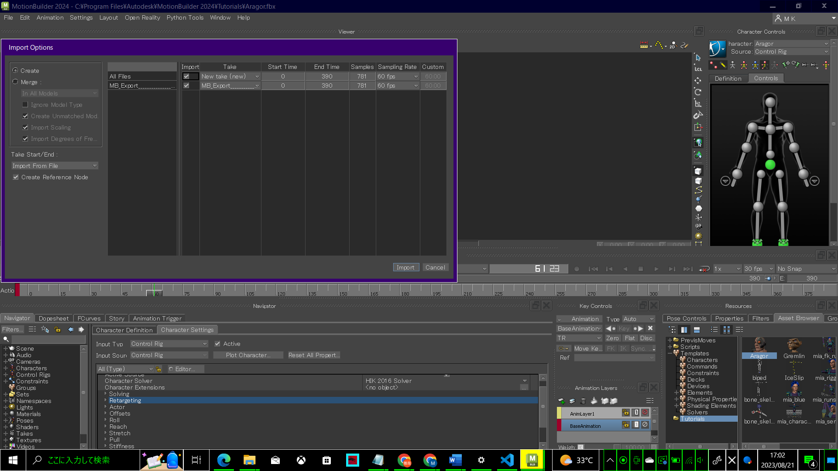Create a new animation layer
Screen dimensions: 838x471
(x=562, y=400)
